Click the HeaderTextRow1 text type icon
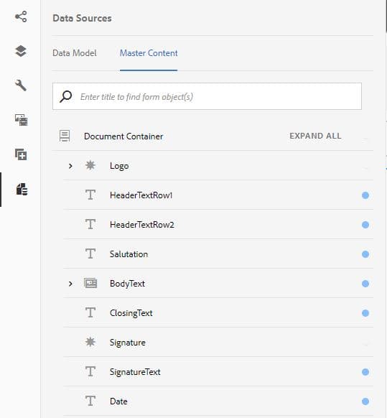 (x=90, y=195)
